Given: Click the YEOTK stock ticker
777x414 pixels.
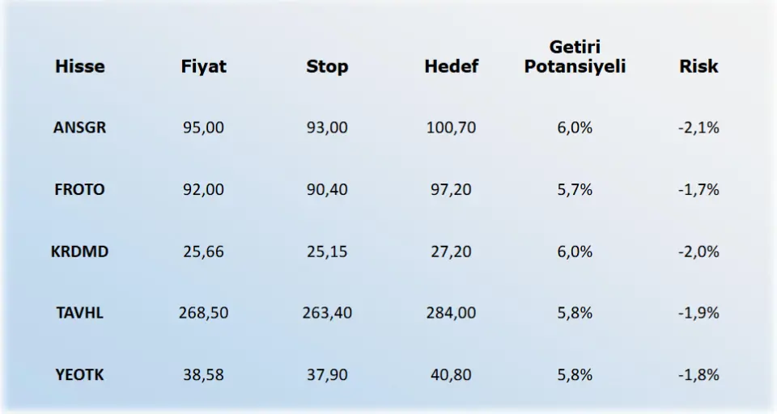Looking at the screenshot, I should (80, 375).
